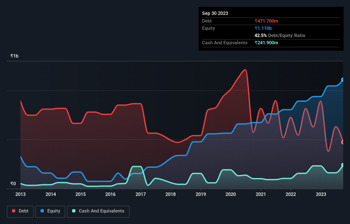Click the blue Equity endpoint marker
The image size is (350, 224).
(343, 80)
